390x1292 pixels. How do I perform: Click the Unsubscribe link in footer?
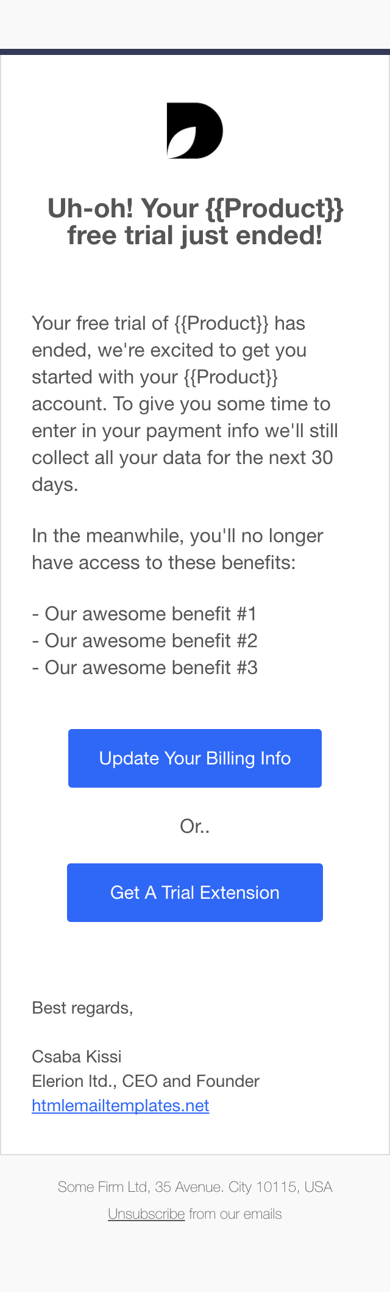(146, 1214)
